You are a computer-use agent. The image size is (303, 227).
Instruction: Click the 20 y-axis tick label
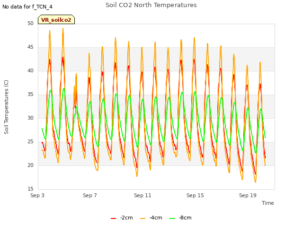click(30, 165)
